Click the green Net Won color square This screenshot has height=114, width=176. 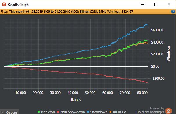point(39,112)
